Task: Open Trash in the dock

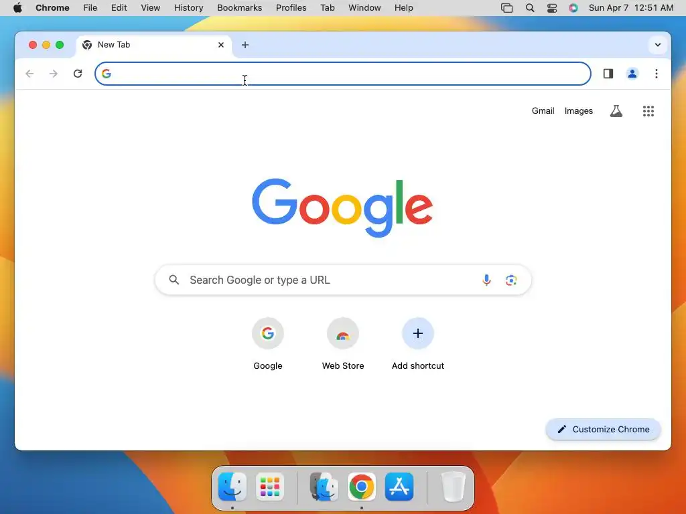Action: pyautogui.click(x=454, y=487)
